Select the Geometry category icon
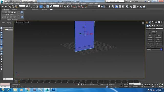The width and height of the screenshot is (164, 92). pyautogui.click(x=148, y=26)
